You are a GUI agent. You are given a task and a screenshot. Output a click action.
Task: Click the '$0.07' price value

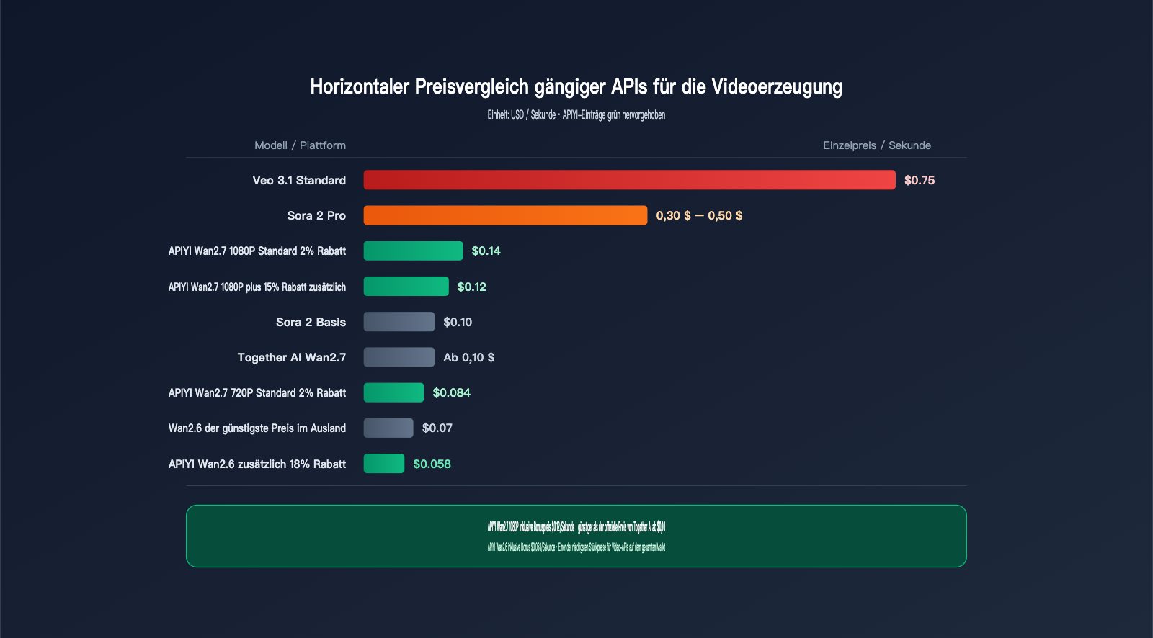(x=437, y=428)
